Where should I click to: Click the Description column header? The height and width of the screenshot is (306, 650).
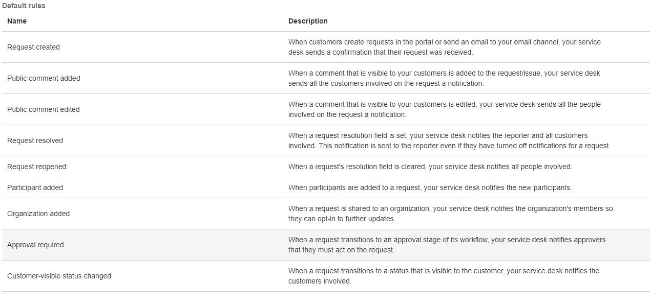tap(308, 21)
